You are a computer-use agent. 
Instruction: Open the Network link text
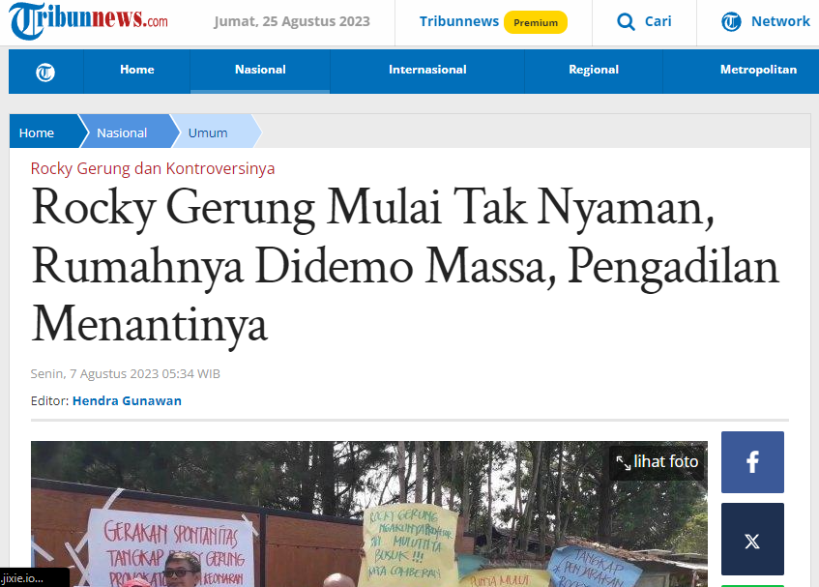pos(780,21)
